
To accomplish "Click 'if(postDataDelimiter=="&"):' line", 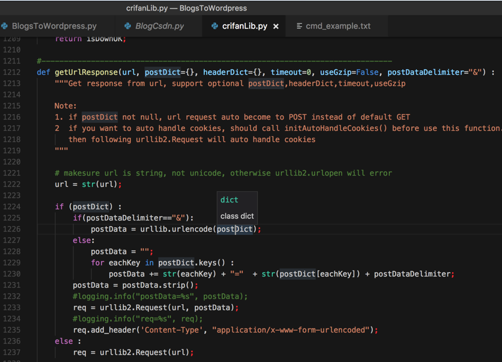I will pos(133,218).
